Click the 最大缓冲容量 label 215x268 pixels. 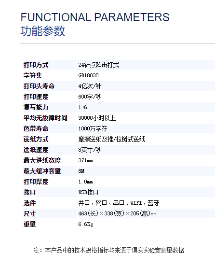pos(42,171)
